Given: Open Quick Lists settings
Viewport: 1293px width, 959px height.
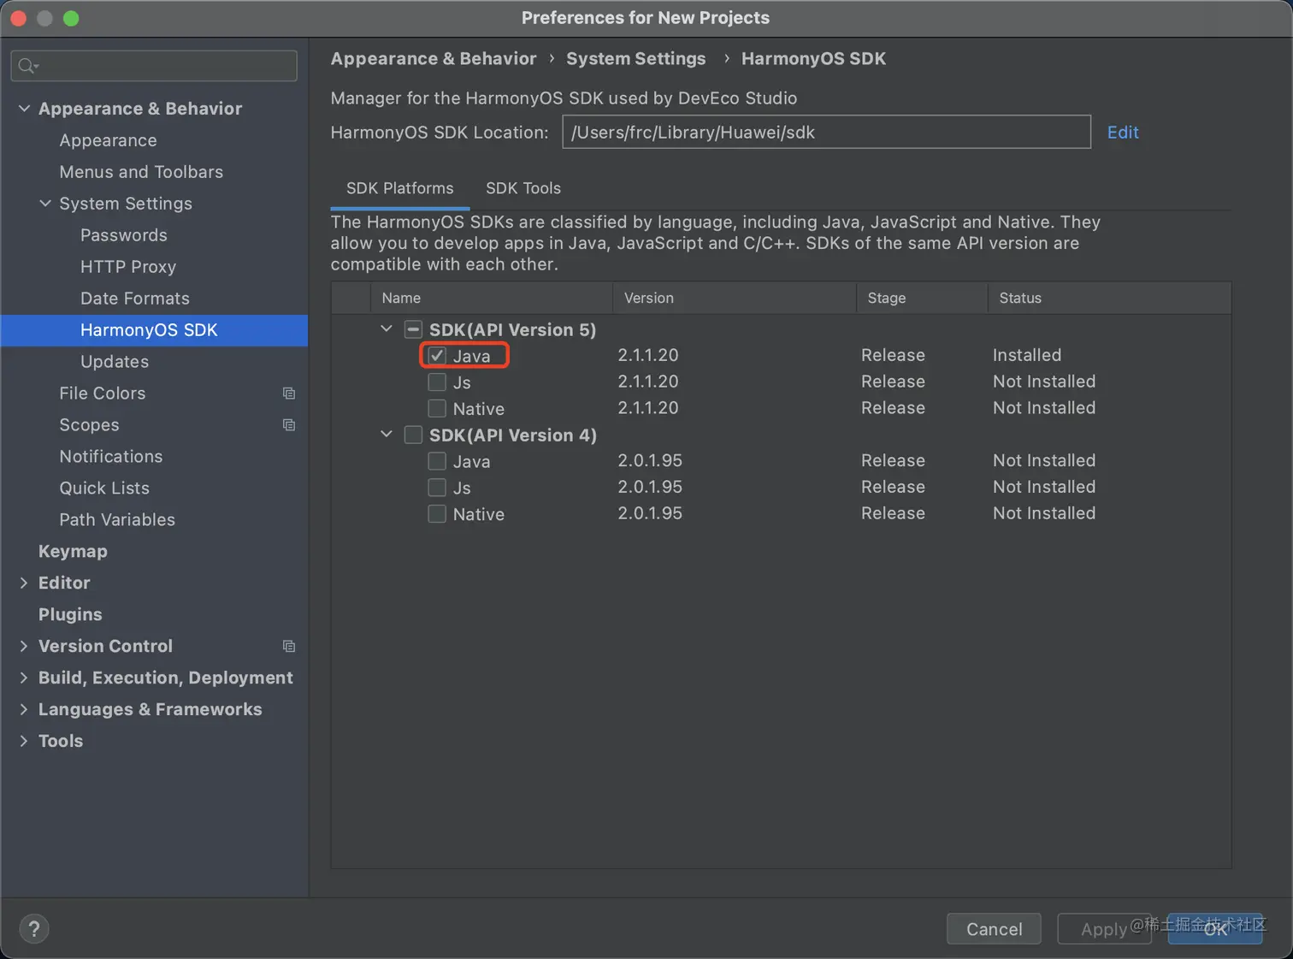Looking at the screenshot, I should [104, 488].
